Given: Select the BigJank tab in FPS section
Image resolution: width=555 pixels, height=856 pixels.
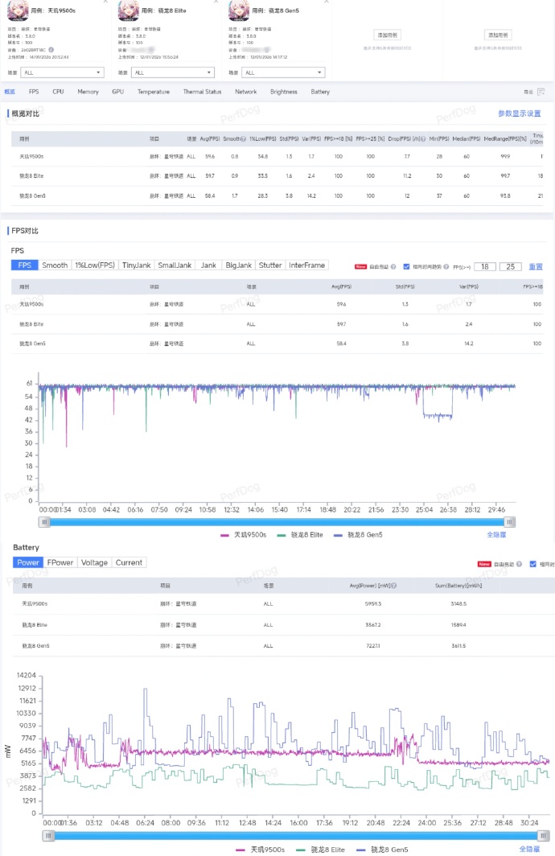Looking at the screenshot, I should 238,265.
